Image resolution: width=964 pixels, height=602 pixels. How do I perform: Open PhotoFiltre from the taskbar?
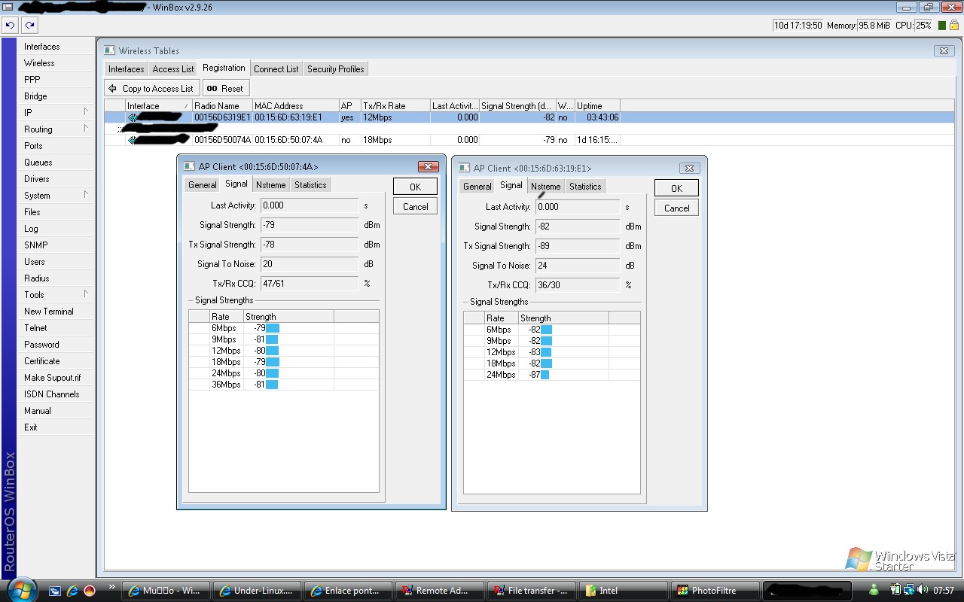click(x=714, y=591)
